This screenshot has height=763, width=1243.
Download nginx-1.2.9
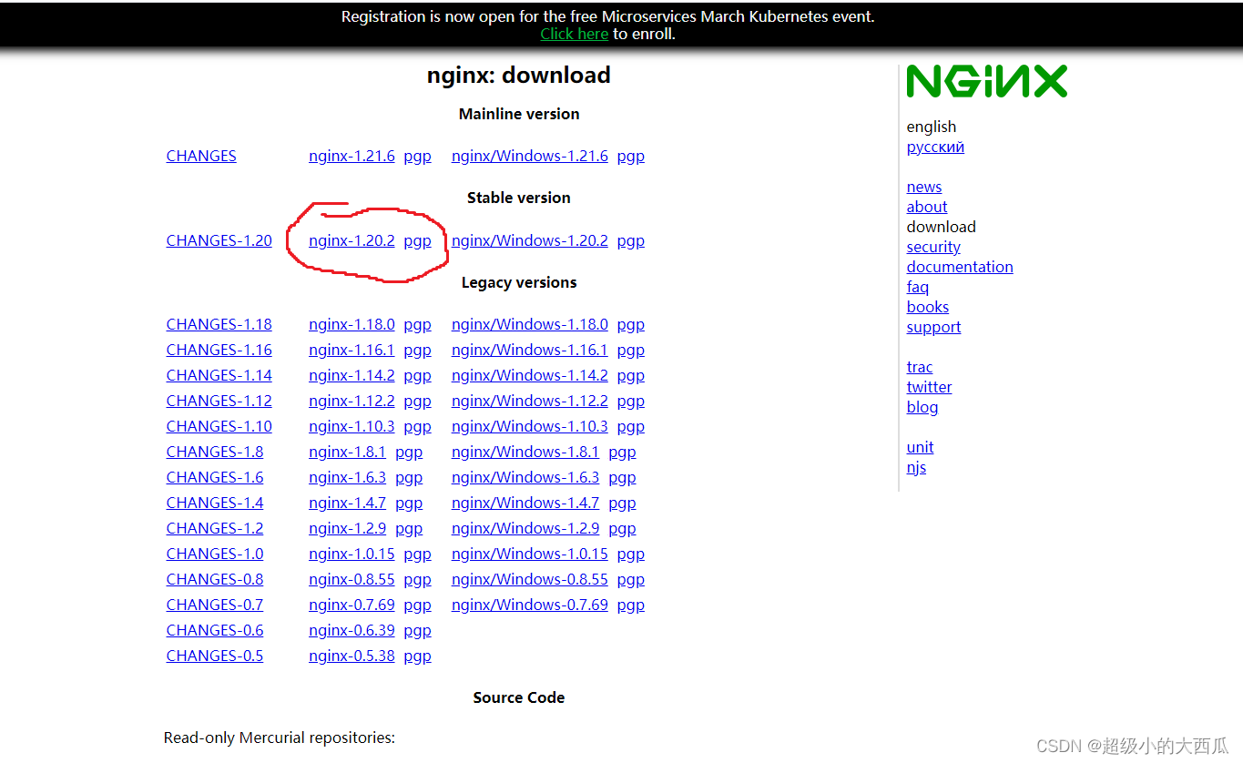coord(348,528)
